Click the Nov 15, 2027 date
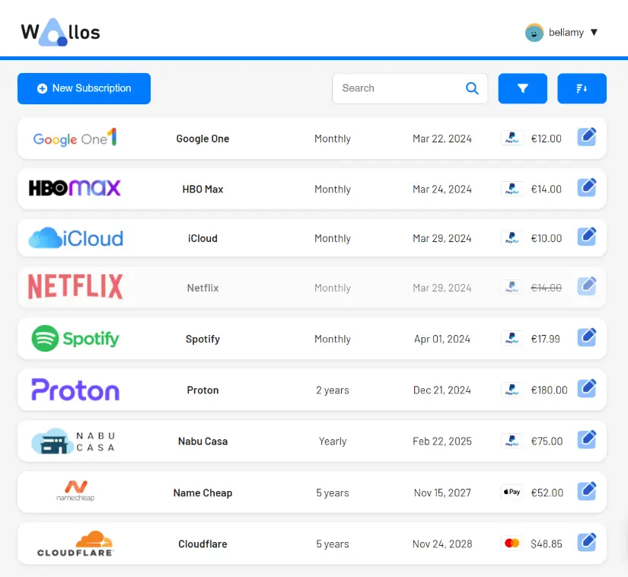628x577 pixels. tap(442, 493)
